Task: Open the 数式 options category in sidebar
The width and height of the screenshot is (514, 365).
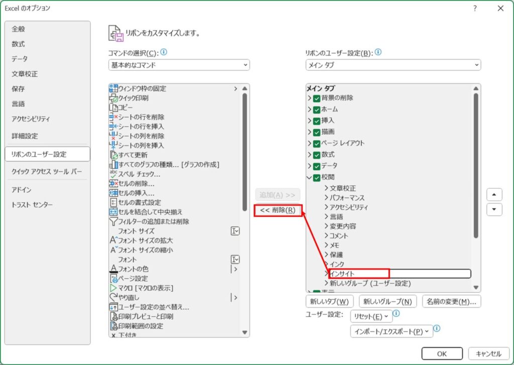Action: (48, 44)
